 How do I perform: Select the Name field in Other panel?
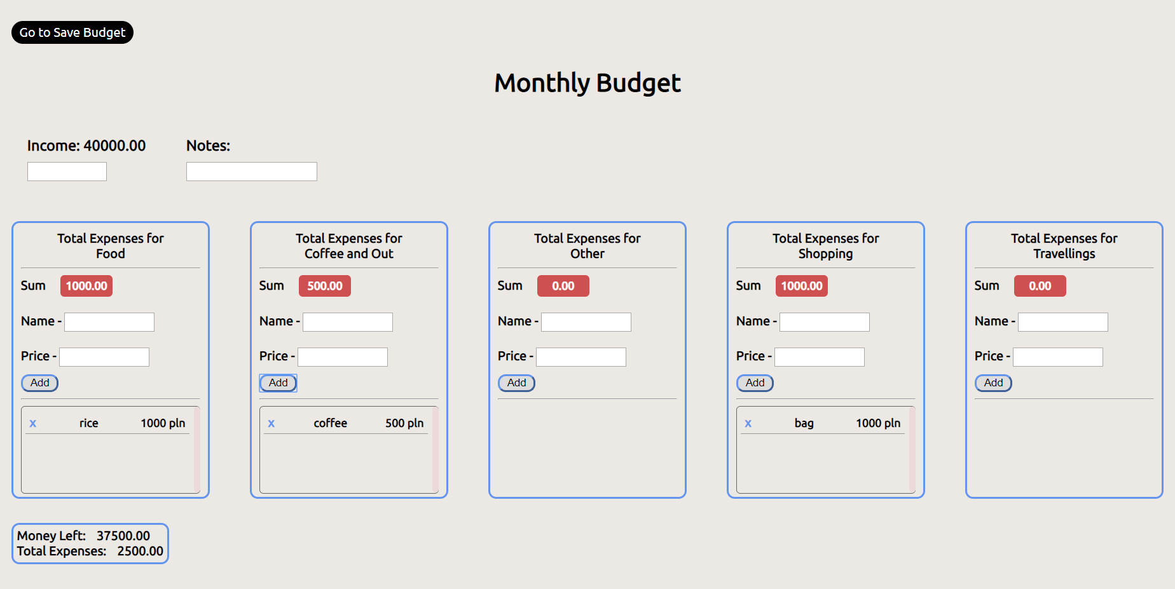click(x=586, y=322)
